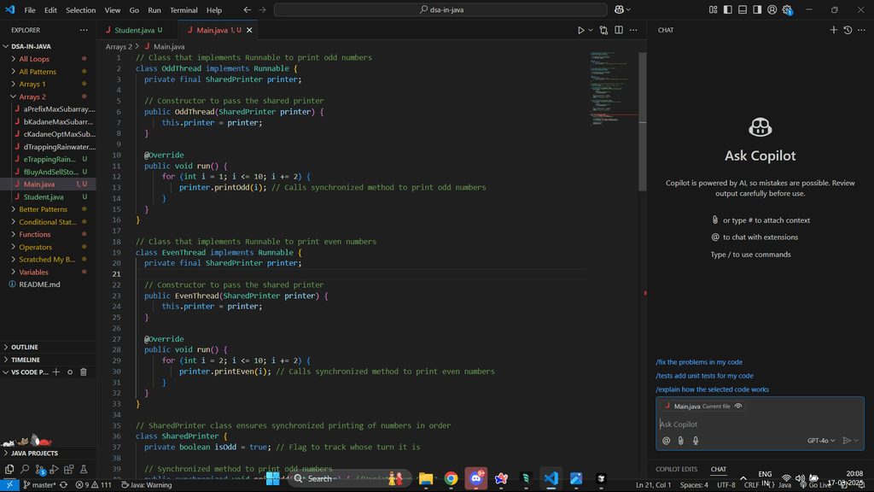The width and height of the screenshot is (874, 492).
Task: Start a new Copilot chat session
Action: pyautogui.click(x=832, y=29)
